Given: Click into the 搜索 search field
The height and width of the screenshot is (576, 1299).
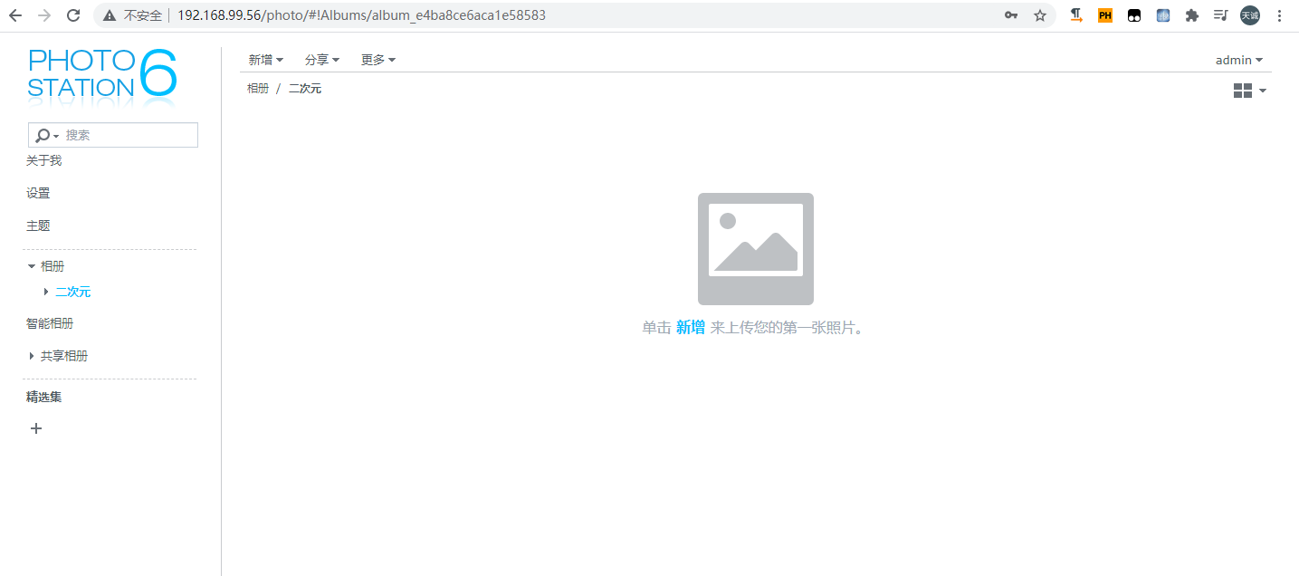Looking at the screenshot, I should tap(127, 135).
